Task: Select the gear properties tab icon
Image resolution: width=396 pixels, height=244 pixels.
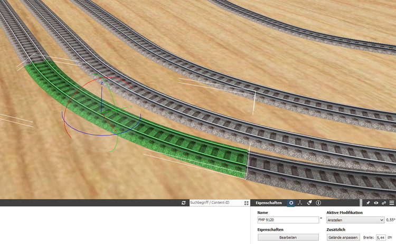Action: pos(291,203)
